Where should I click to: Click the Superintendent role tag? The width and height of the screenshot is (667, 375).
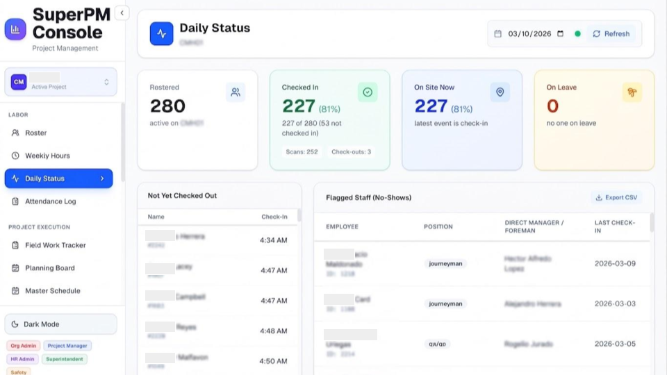tap(65, 359)
